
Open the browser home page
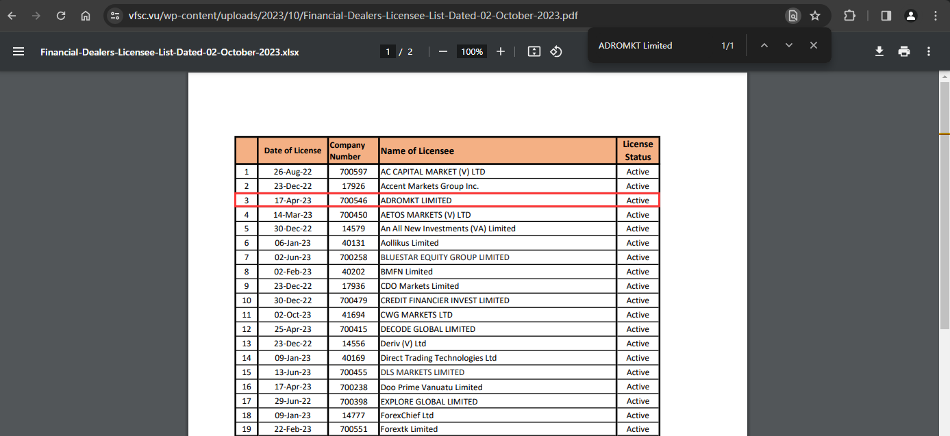tap(86, 16)
